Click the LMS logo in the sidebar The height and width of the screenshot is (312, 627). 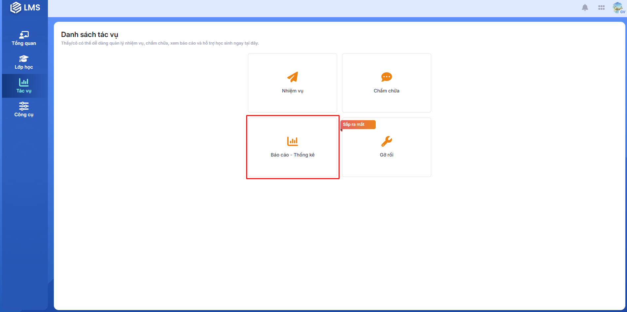tap(25, 8)
